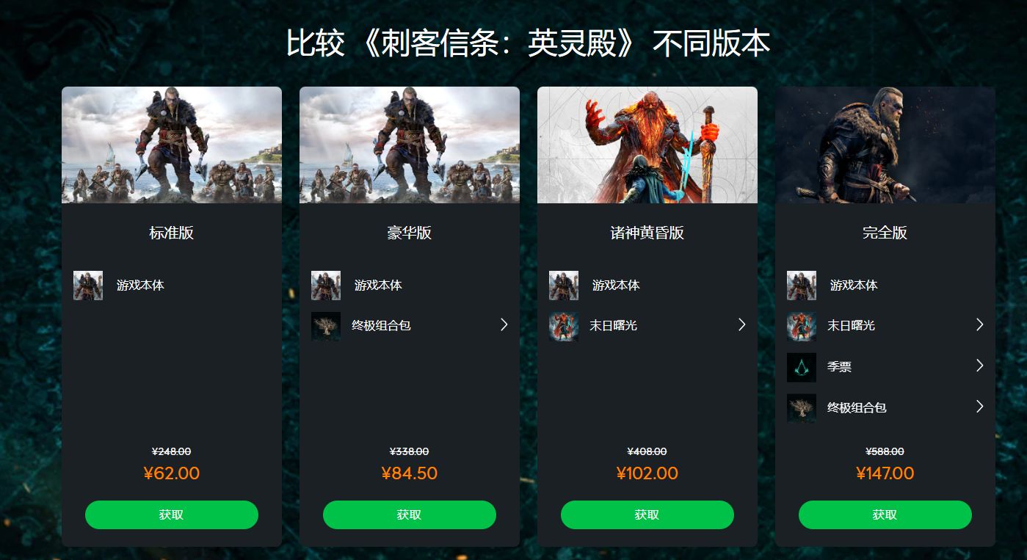
Task: Expand 季票 chevron in 完全版 card
Action: [980, 366]
